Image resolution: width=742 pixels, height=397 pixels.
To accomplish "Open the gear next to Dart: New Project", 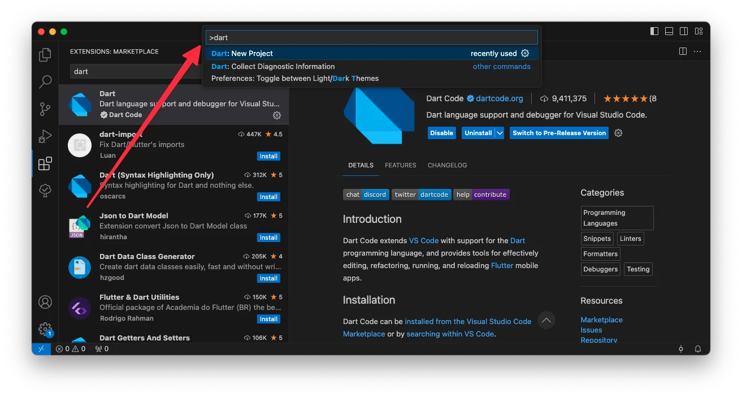I will point(525,53).
